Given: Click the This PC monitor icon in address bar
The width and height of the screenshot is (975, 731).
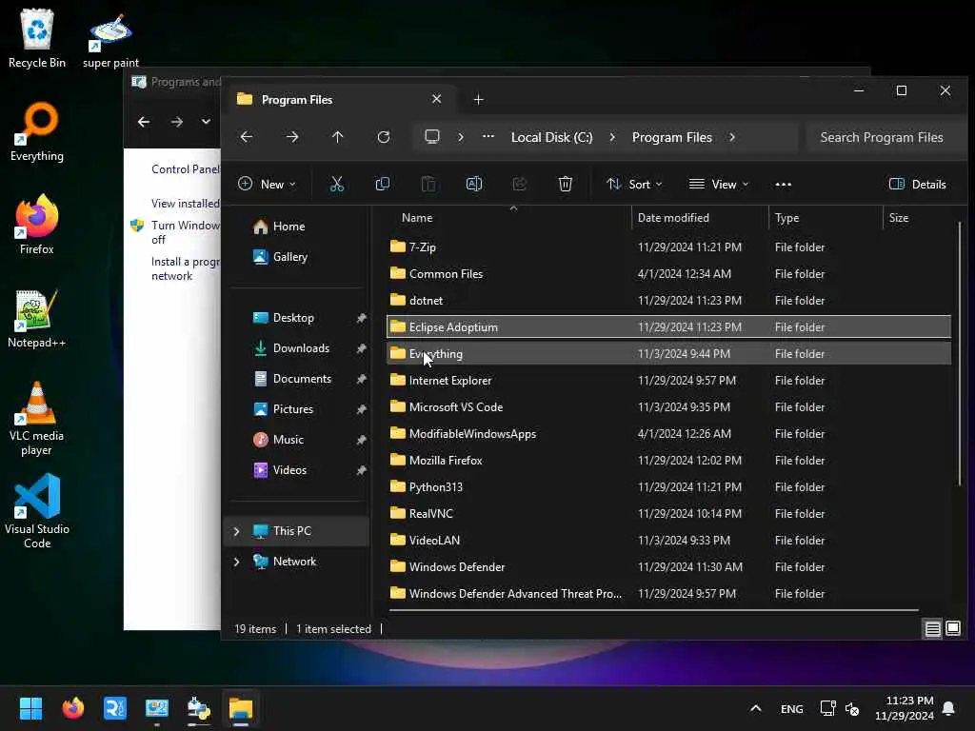Looking at the screenshot, I should [432, 137].
